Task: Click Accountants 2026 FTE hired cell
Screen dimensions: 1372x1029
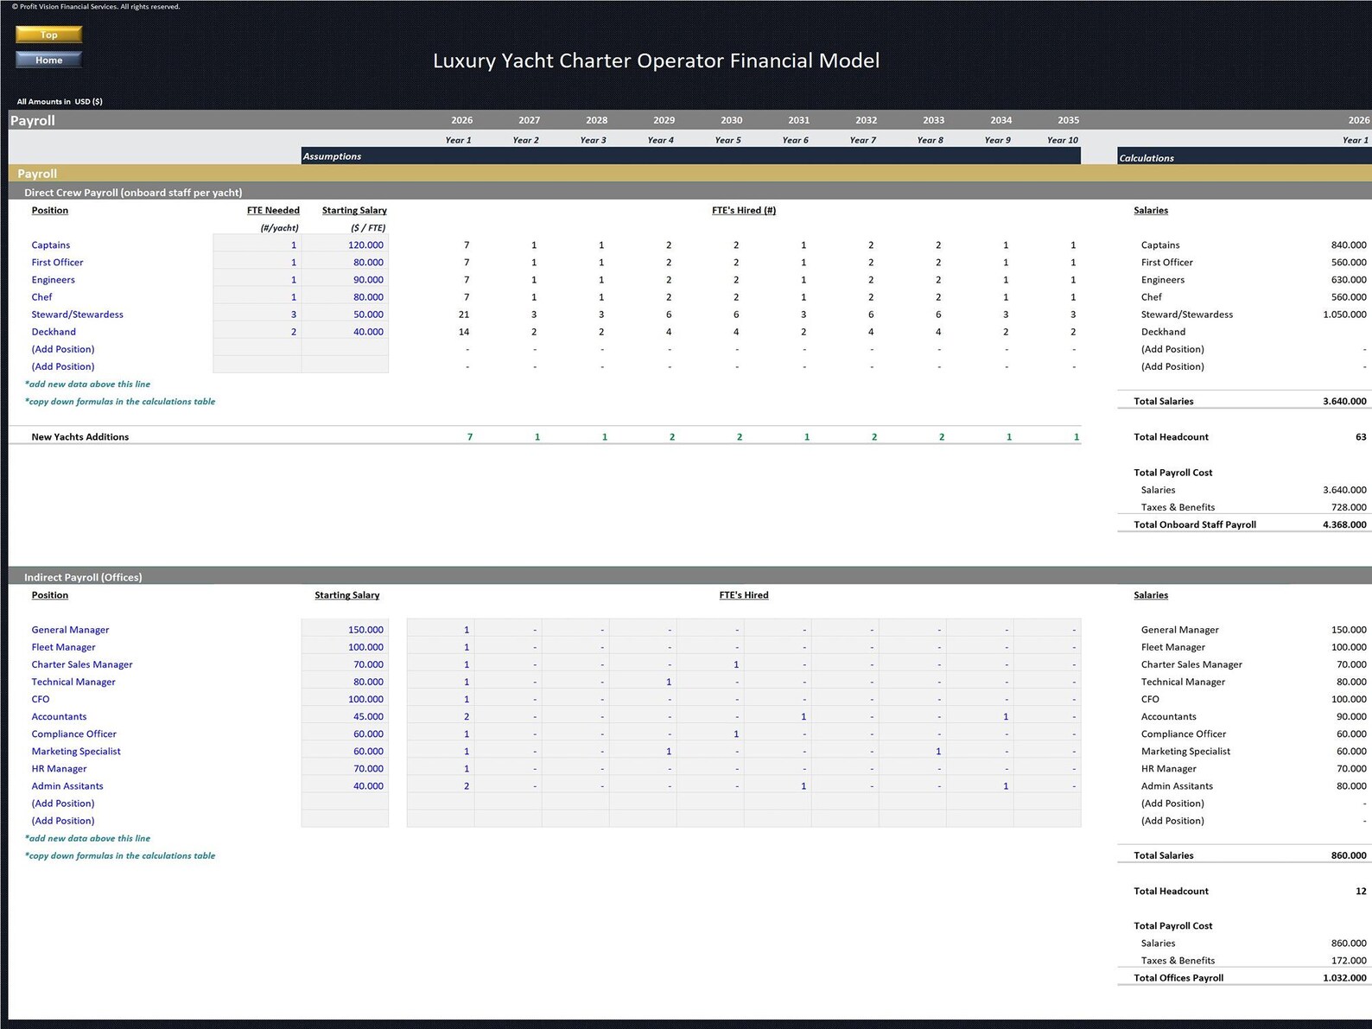Action: (441, 716)
